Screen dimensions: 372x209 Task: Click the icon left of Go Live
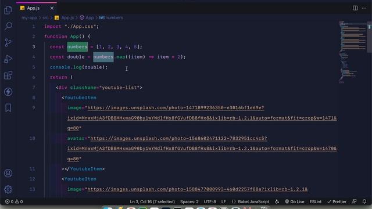click(277, 201)
